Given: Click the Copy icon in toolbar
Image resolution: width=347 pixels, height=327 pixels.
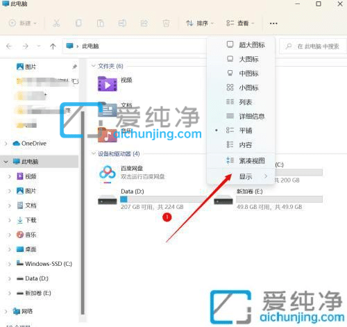Looking at the screenshot, I should (x=78, y=23).
